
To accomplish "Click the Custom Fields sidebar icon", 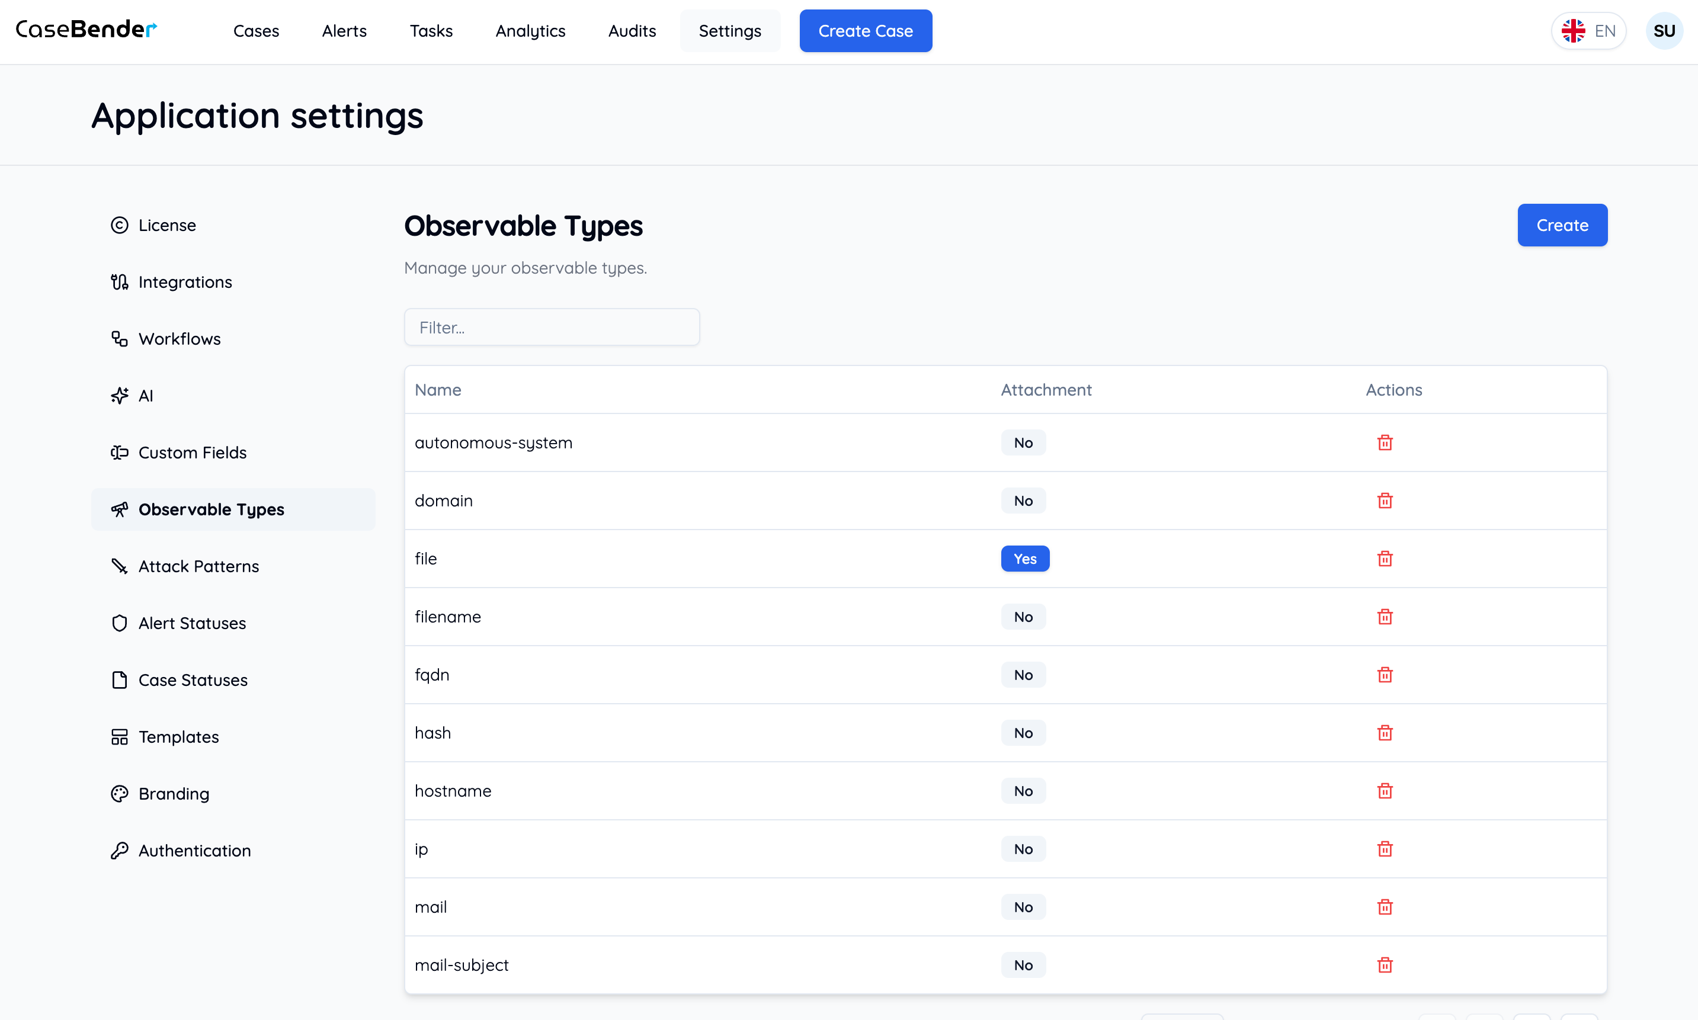I will [x=120, y=453].
